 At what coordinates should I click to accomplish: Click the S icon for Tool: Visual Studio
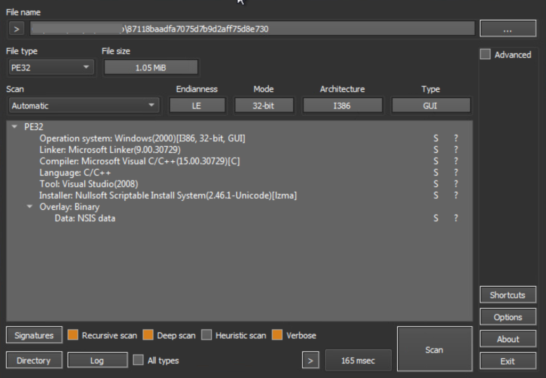click(x=436, y=184)
